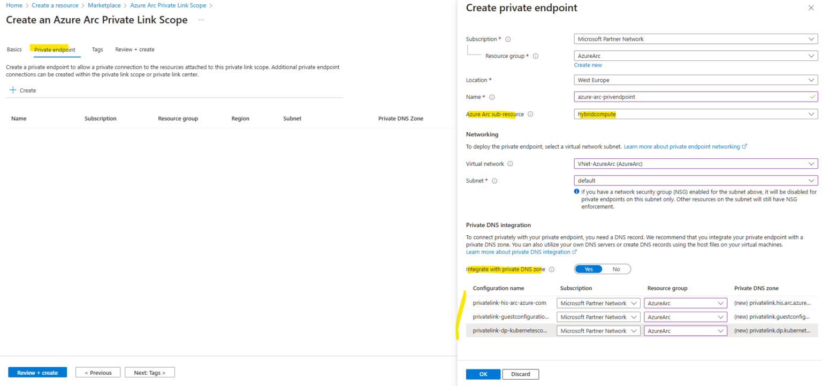Open the Location dropdown
This screenshot has width=822, height=386.
695,80
